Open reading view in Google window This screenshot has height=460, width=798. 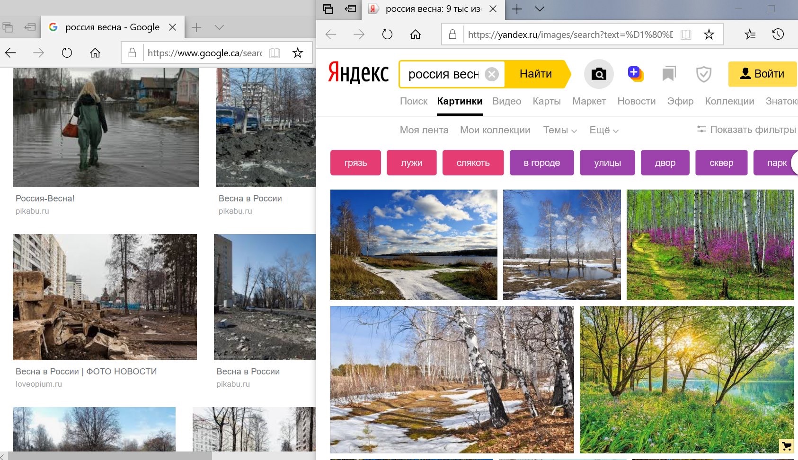point(275,53)
